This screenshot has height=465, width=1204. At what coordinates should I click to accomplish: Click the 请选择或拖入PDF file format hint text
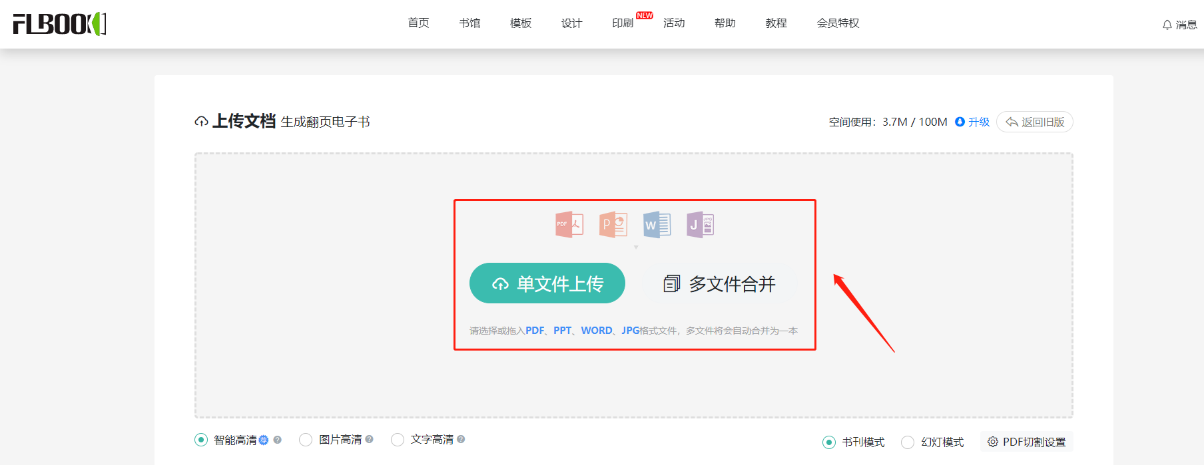[633, 331]
